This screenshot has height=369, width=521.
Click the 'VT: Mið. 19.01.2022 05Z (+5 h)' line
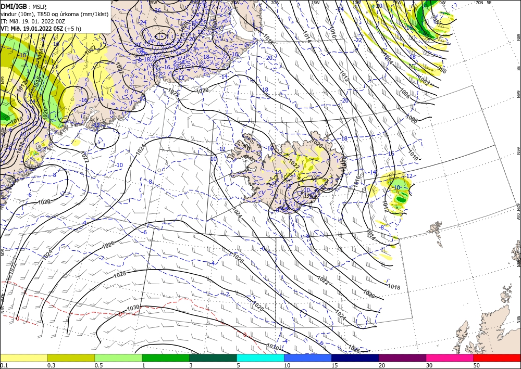tap(41, 29)
